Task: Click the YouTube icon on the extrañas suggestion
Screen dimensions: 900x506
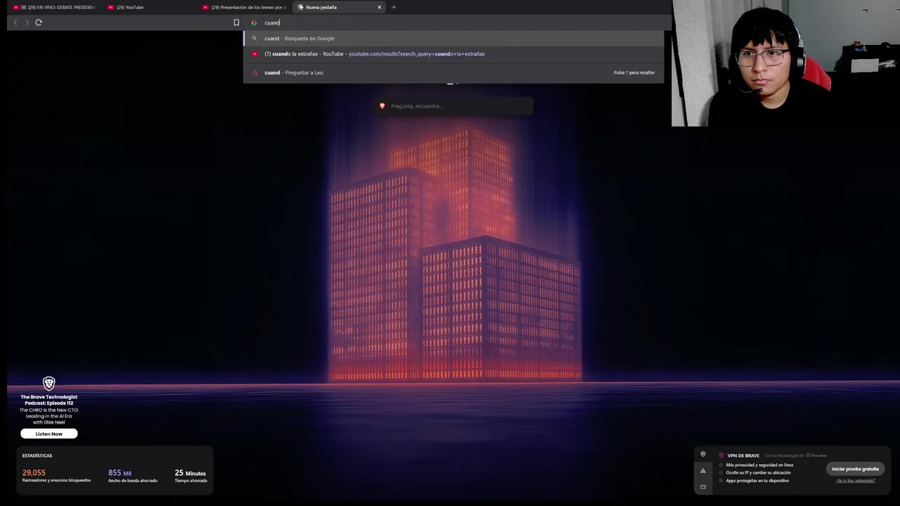Action: (255, 54)
